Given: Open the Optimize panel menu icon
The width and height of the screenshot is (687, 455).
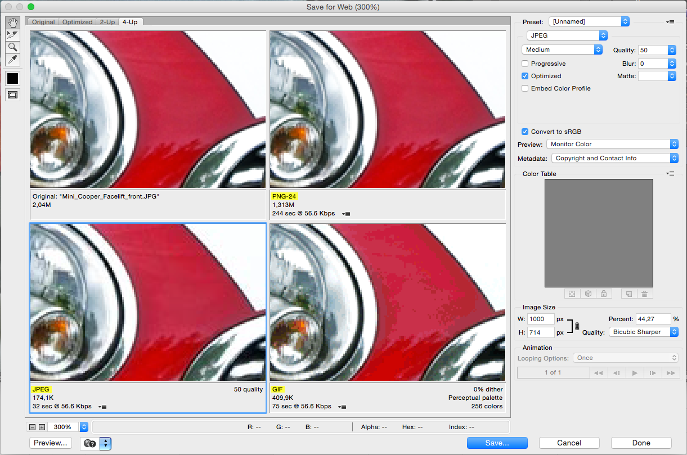Looking at the screenshot, I should (x=670, y=22).
